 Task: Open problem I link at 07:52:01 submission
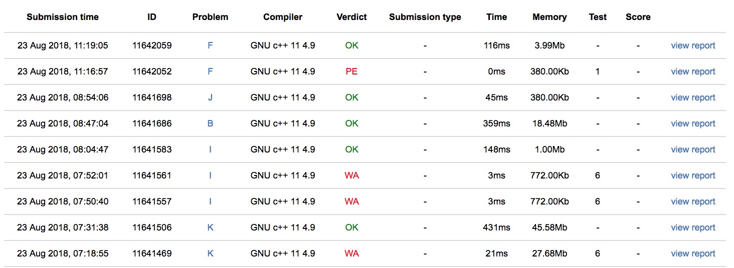pyautogui.click(x=210, y=175)
